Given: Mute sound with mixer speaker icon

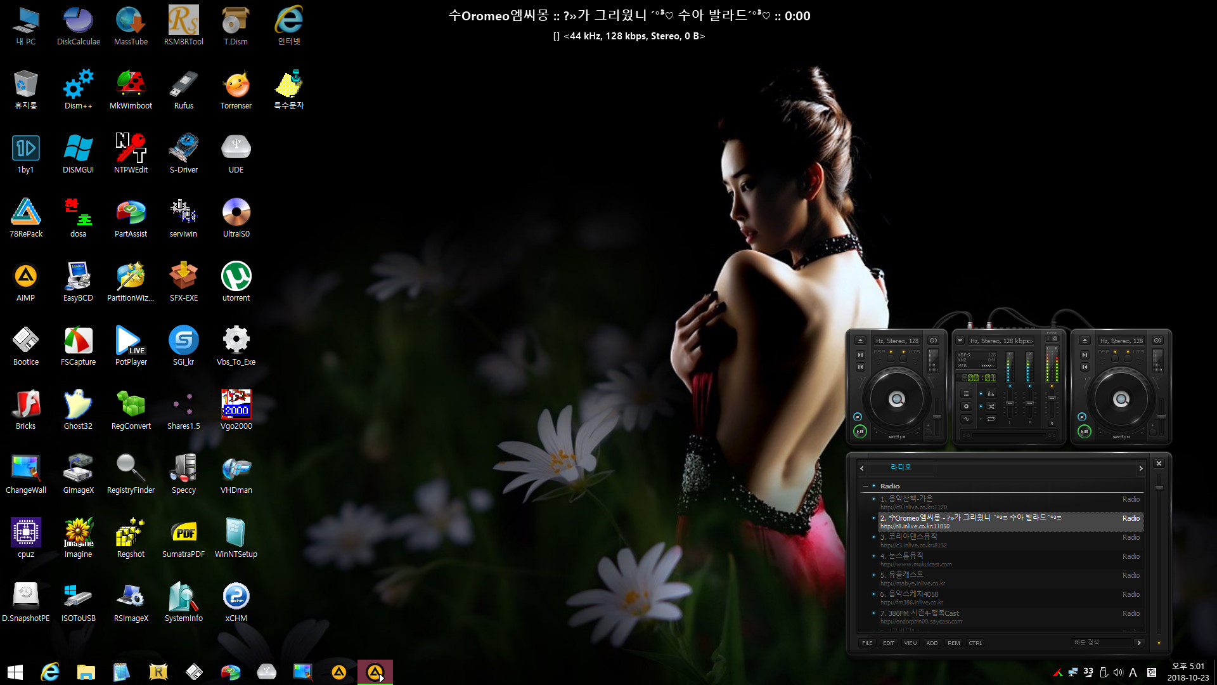Looking at the screenshot, I should [x=1052, y=423].
